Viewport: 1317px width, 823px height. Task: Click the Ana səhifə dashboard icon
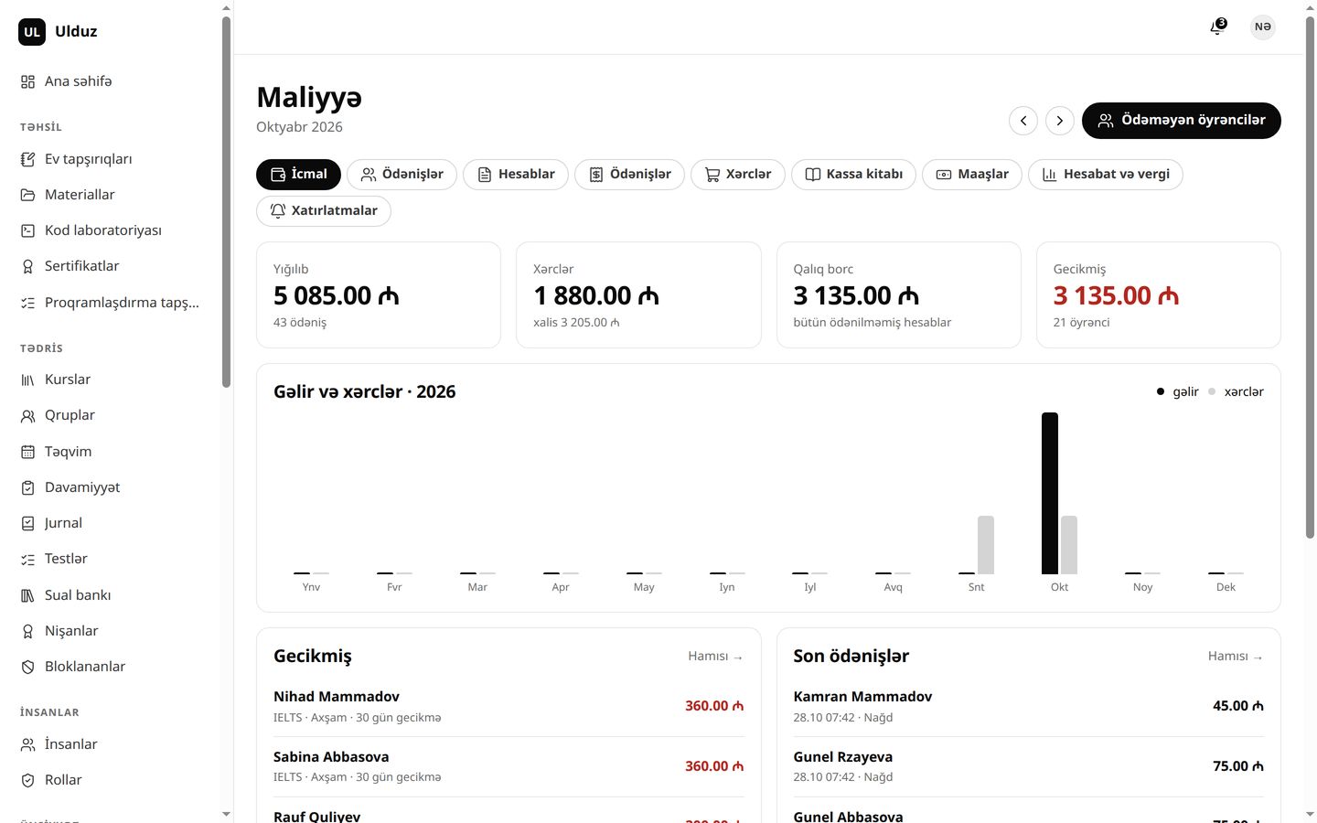click(27, 82)
